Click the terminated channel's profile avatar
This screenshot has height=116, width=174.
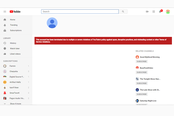coord(52,23)
